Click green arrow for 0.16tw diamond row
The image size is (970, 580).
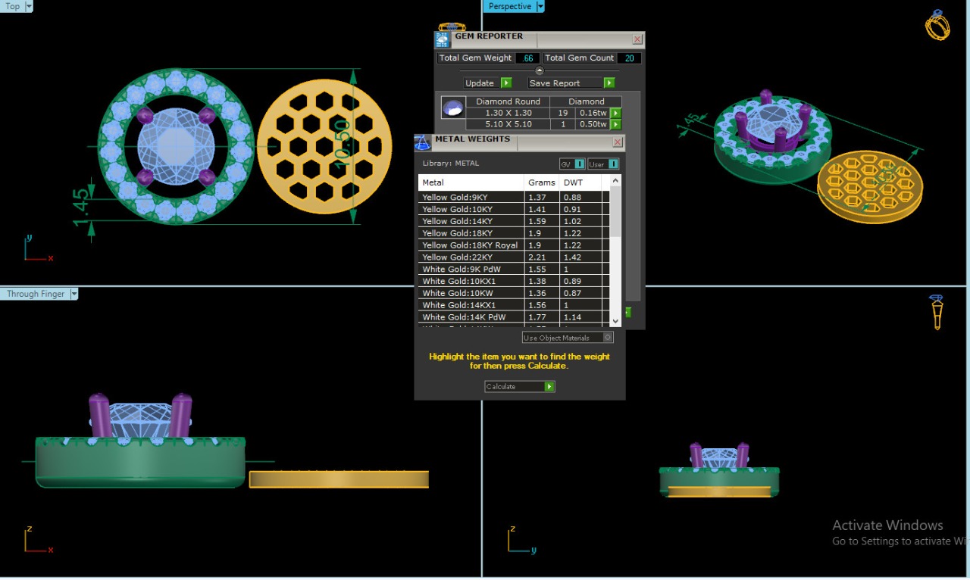(615, 113)
